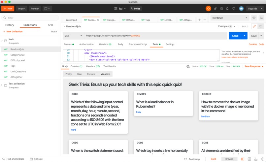Open the settings gear icon

point(221,9)
